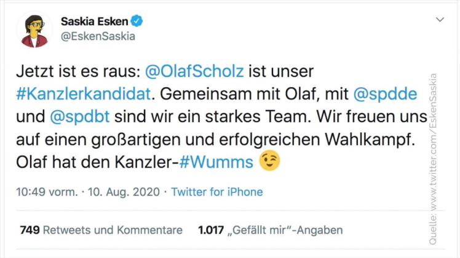This screenshot has width=460, height=258.
Task: Click the winking face emoji
Action: (269, 161)
